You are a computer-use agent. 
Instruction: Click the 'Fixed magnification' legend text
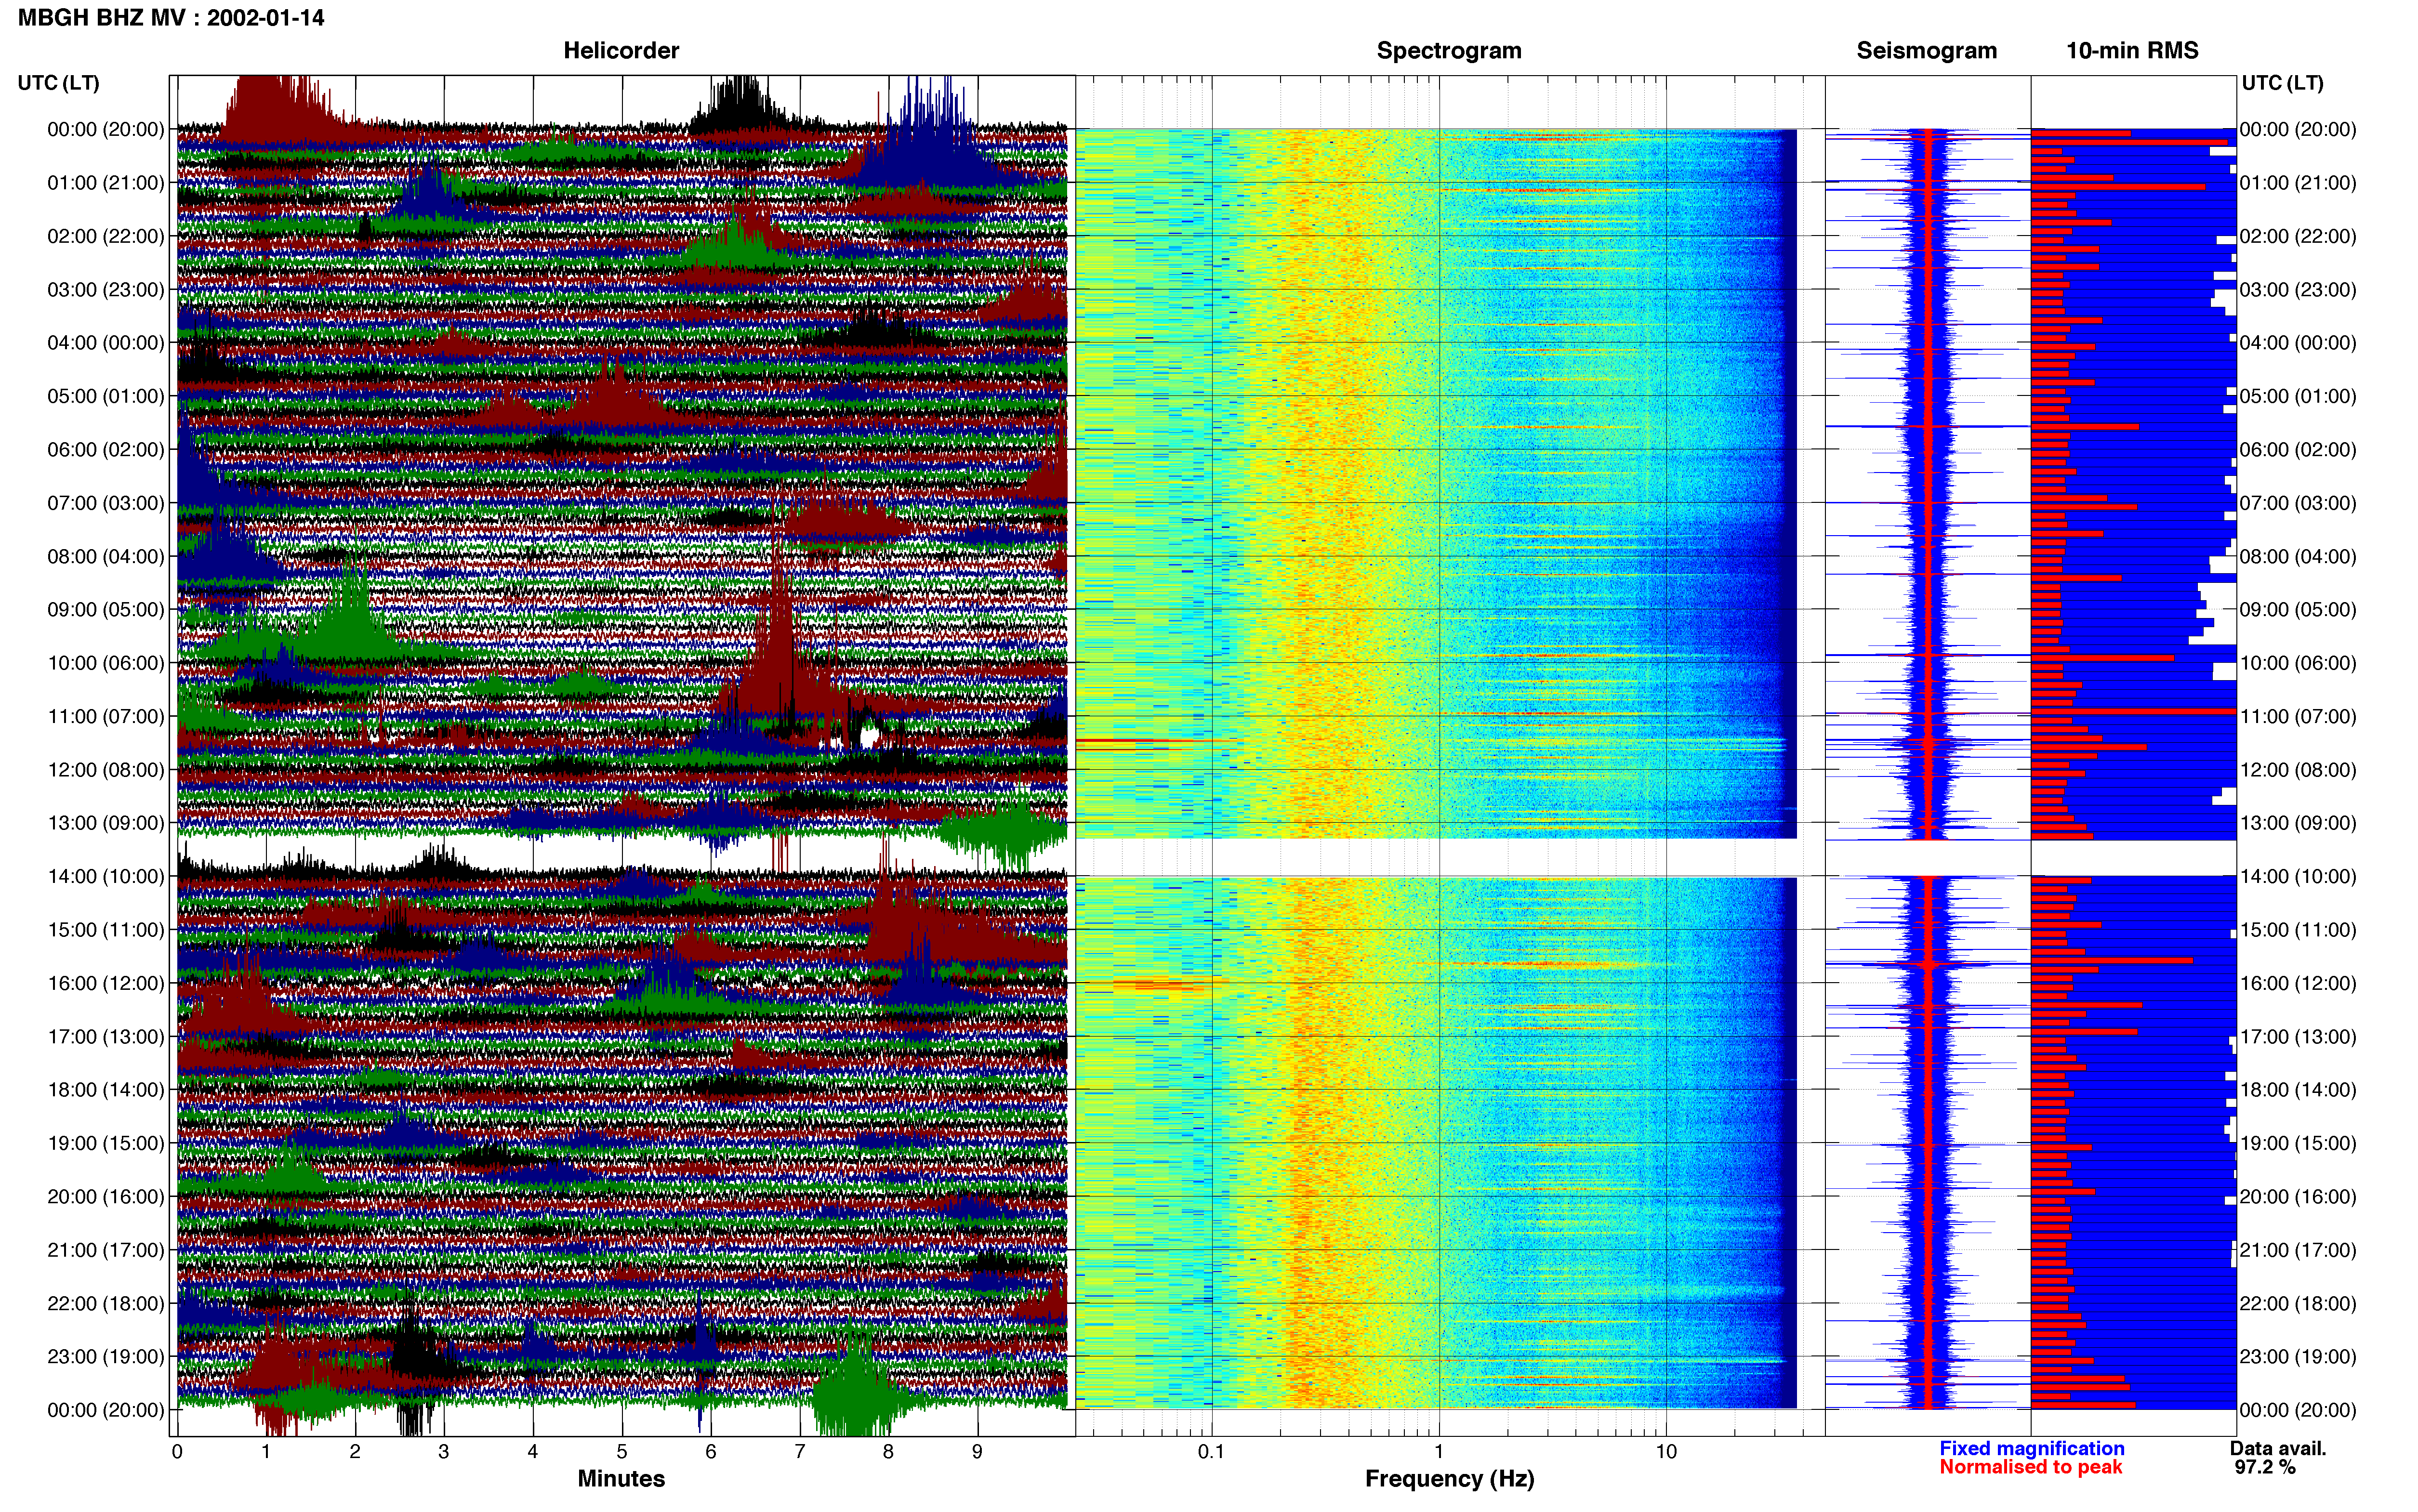tap(2031, 1448)
